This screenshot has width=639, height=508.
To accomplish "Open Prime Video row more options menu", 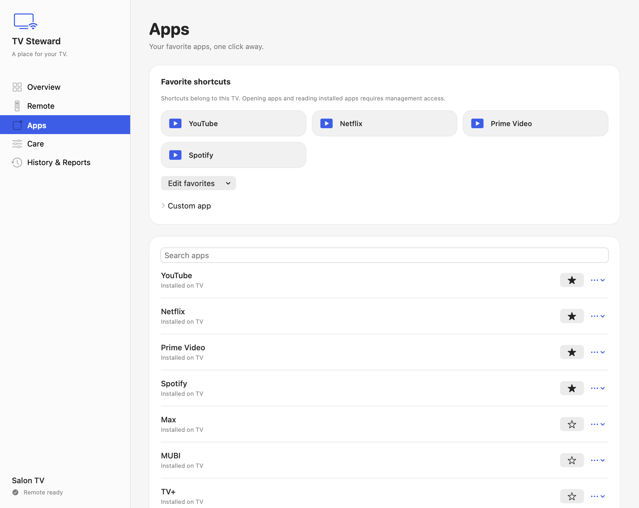I will [598, 352].
